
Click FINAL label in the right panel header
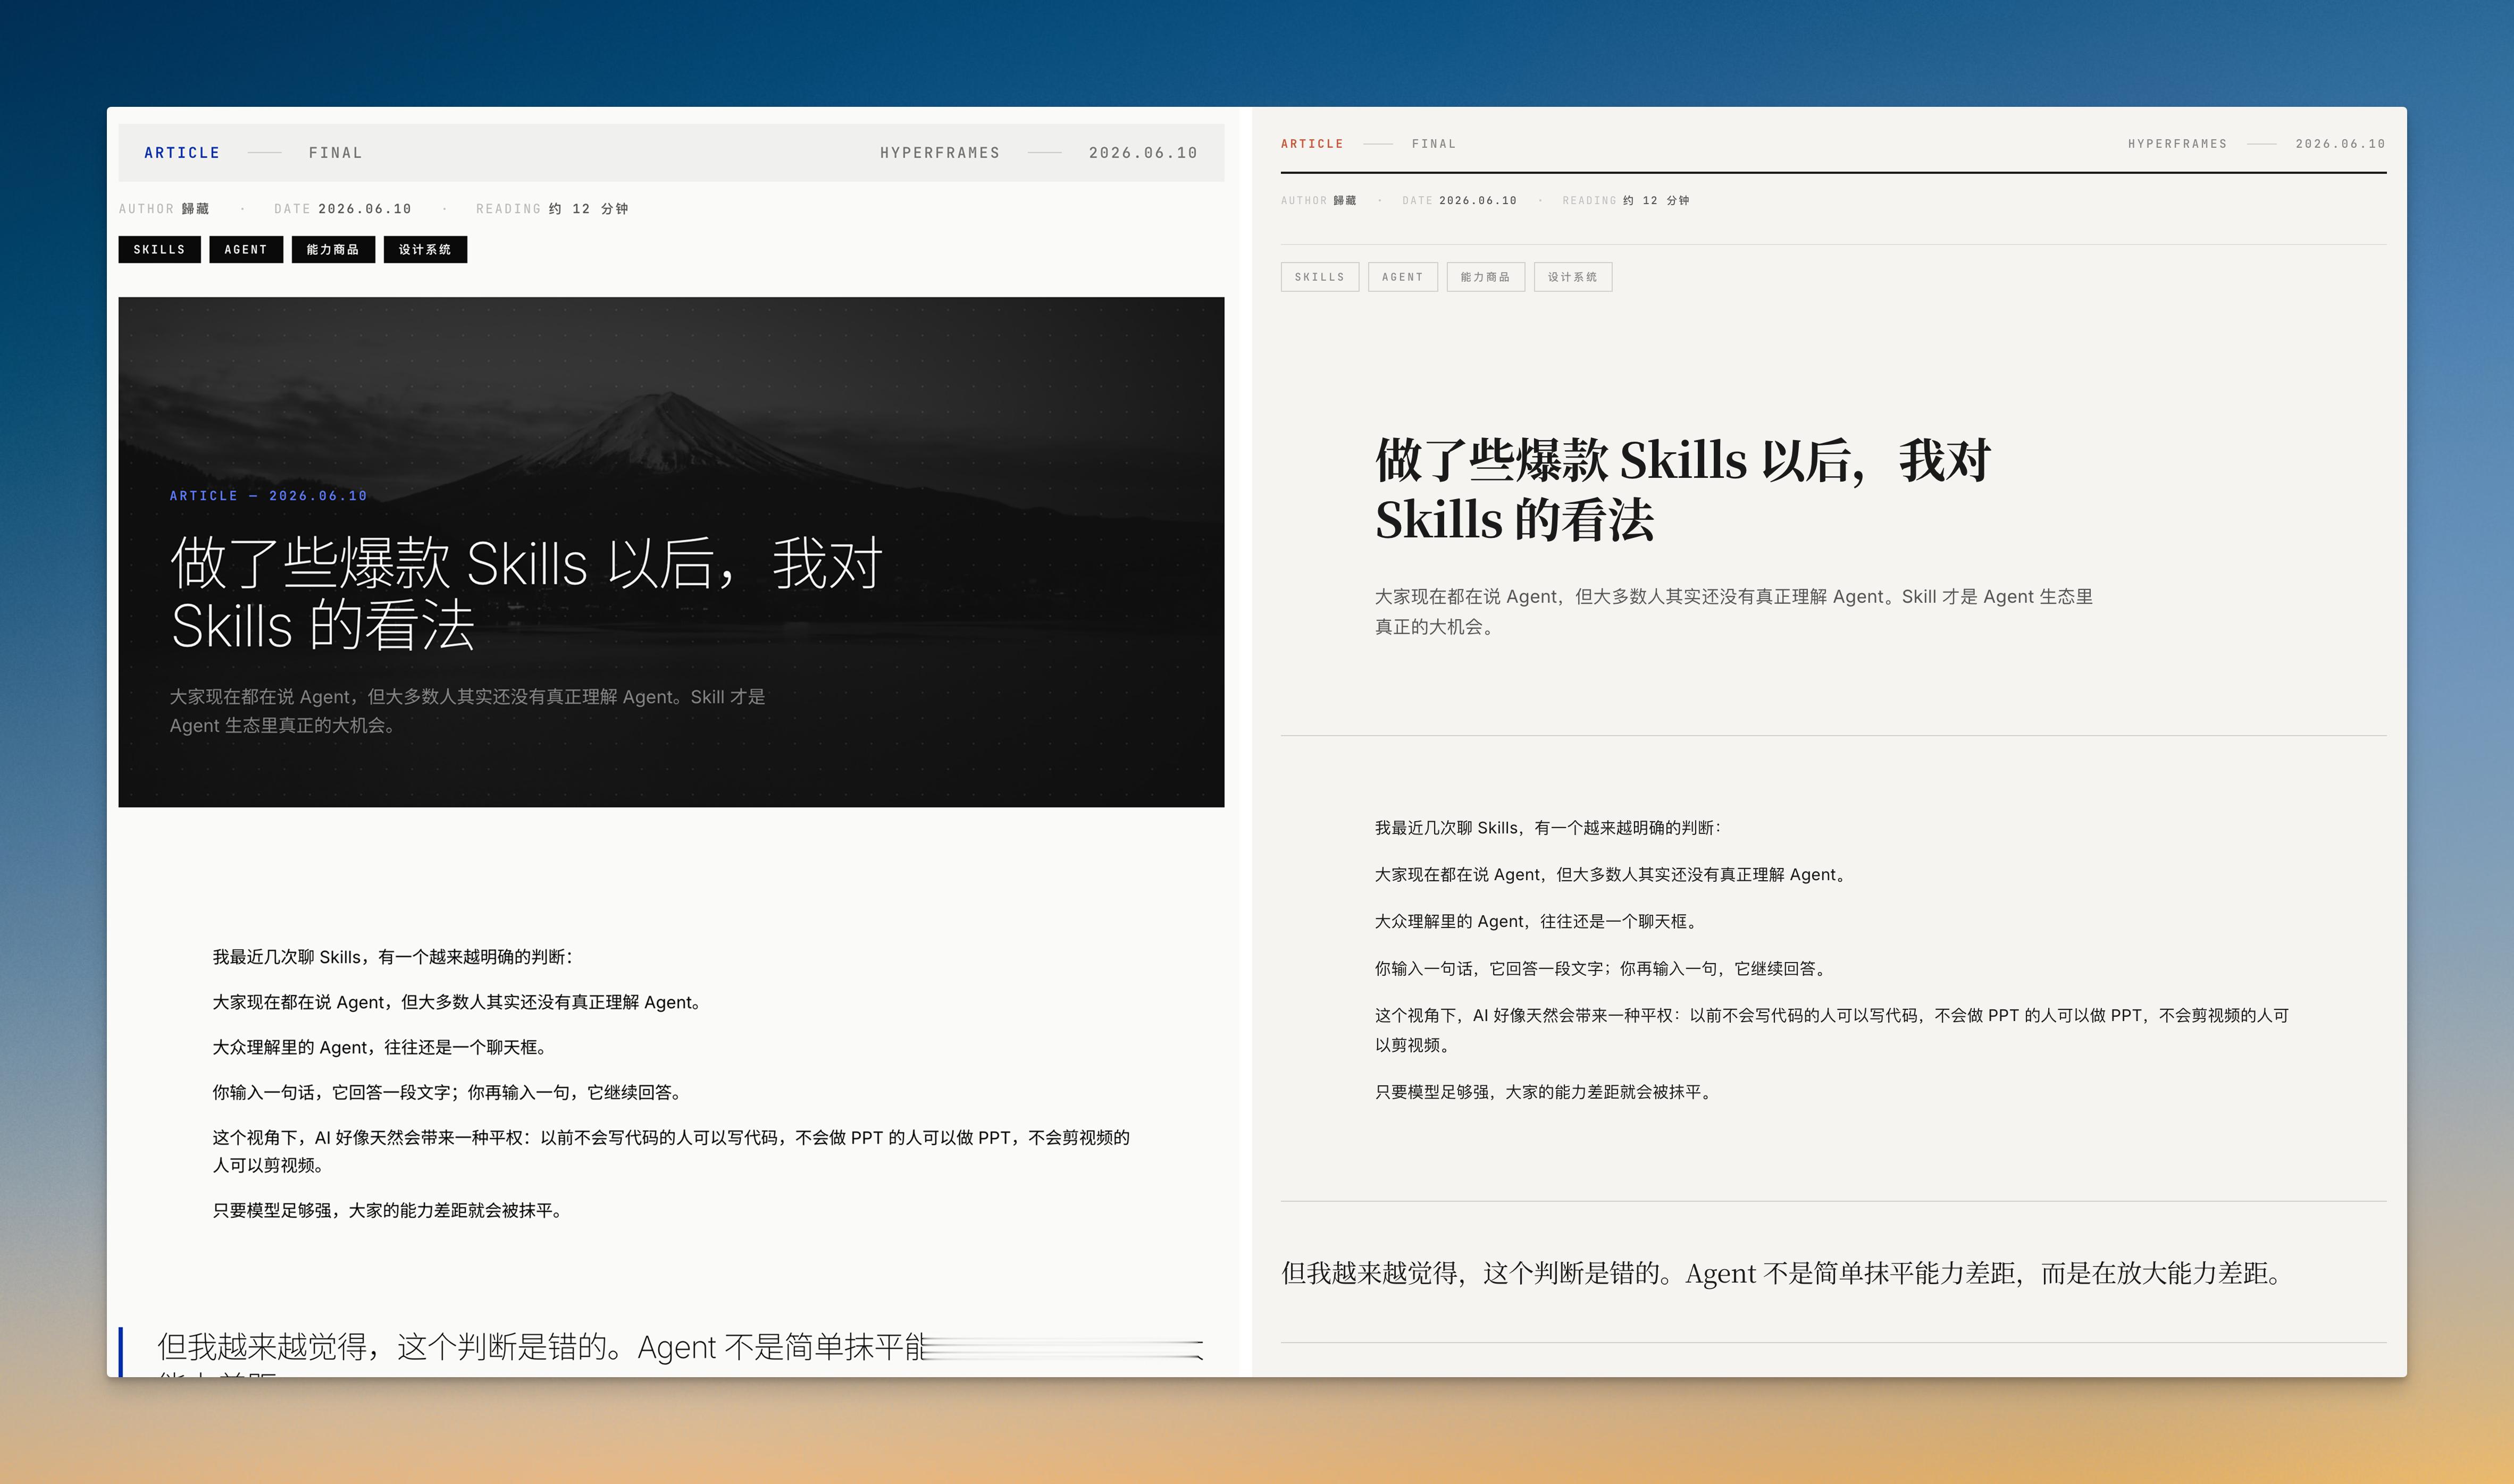pos(1434,144)
